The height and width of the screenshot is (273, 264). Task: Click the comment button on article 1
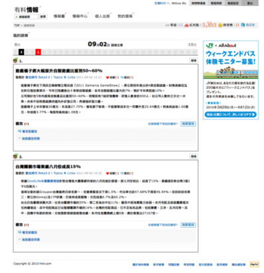(x=188, y=124)
